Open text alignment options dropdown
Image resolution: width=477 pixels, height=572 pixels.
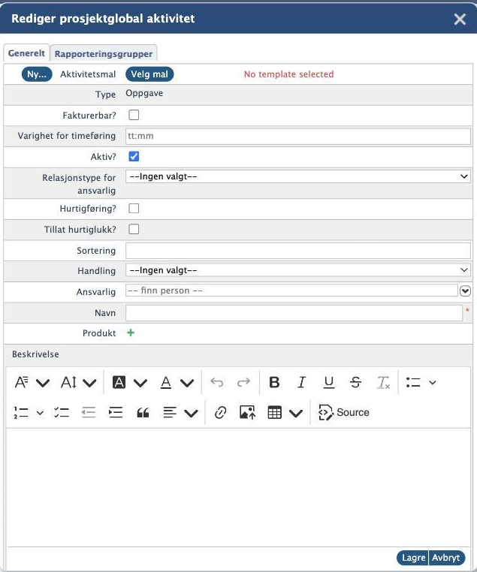(x=191, y=413)
